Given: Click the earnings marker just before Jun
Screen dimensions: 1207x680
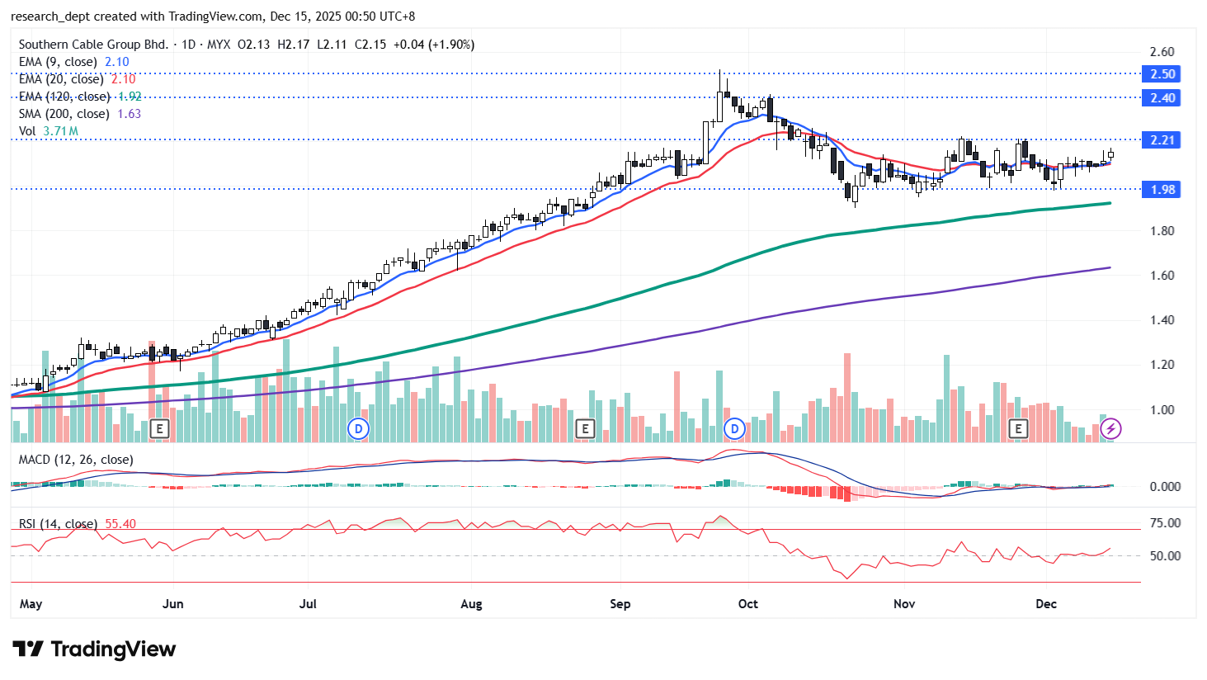Looking at the screenshot, I should pos(160,428).
